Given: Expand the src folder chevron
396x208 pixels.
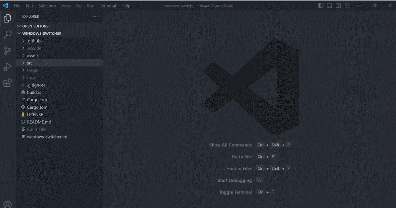Looking at the screenshot, I should click(x=23, y=63).
